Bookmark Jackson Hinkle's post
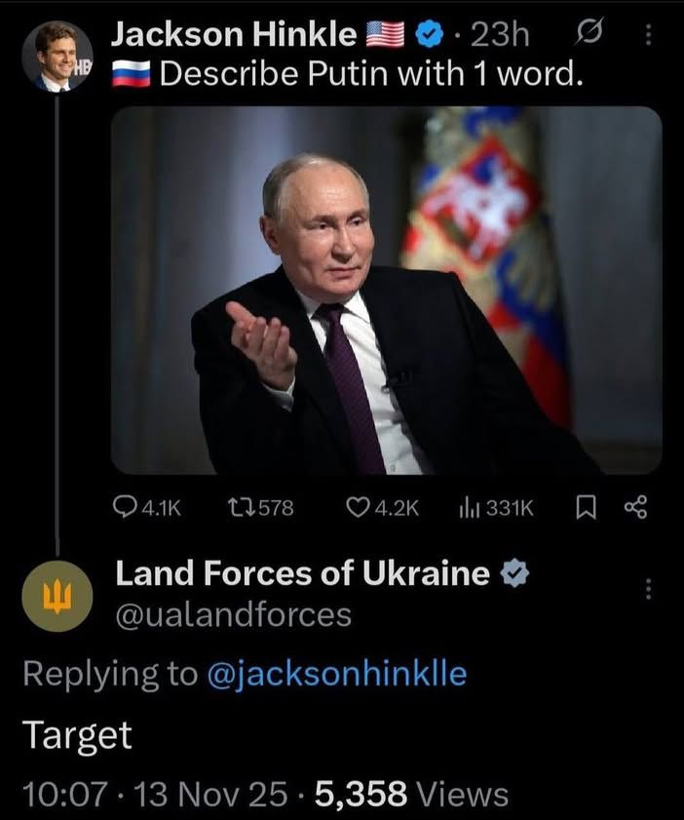This screenshot has height=820, width=684. (586, 507)
